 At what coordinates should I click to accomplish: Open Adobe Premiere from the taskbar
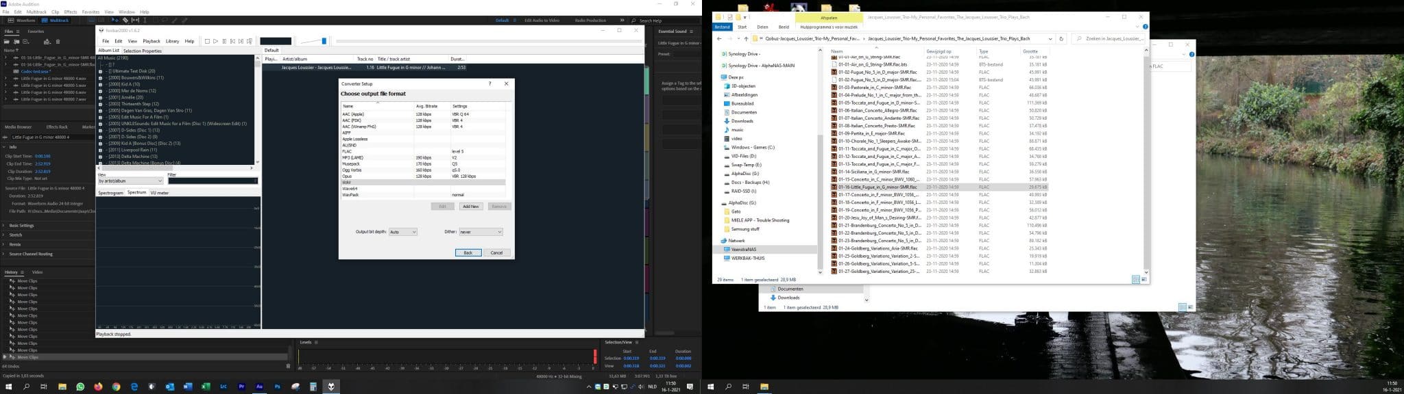241,386
